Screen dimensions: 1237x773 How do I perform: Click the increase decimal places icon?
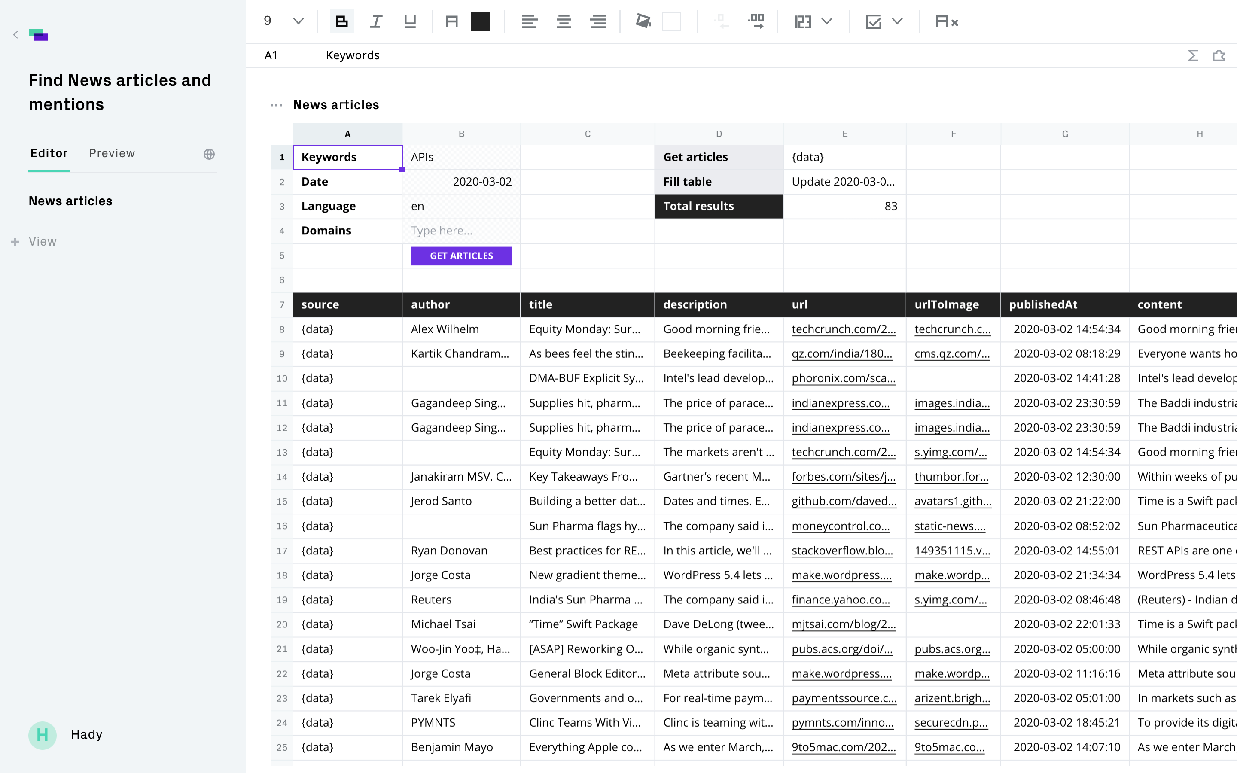click(756, 21)
